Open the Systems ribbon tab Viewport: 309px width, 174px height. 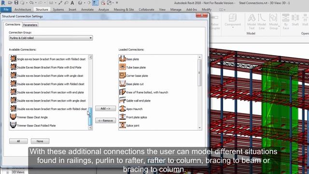coord(58,10)
